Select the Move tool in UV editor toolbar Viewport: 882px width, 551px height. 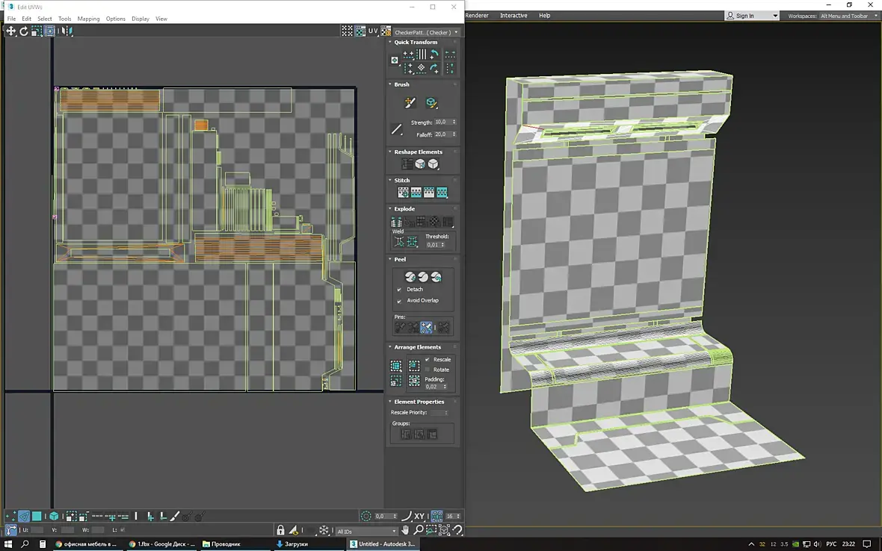10,31
